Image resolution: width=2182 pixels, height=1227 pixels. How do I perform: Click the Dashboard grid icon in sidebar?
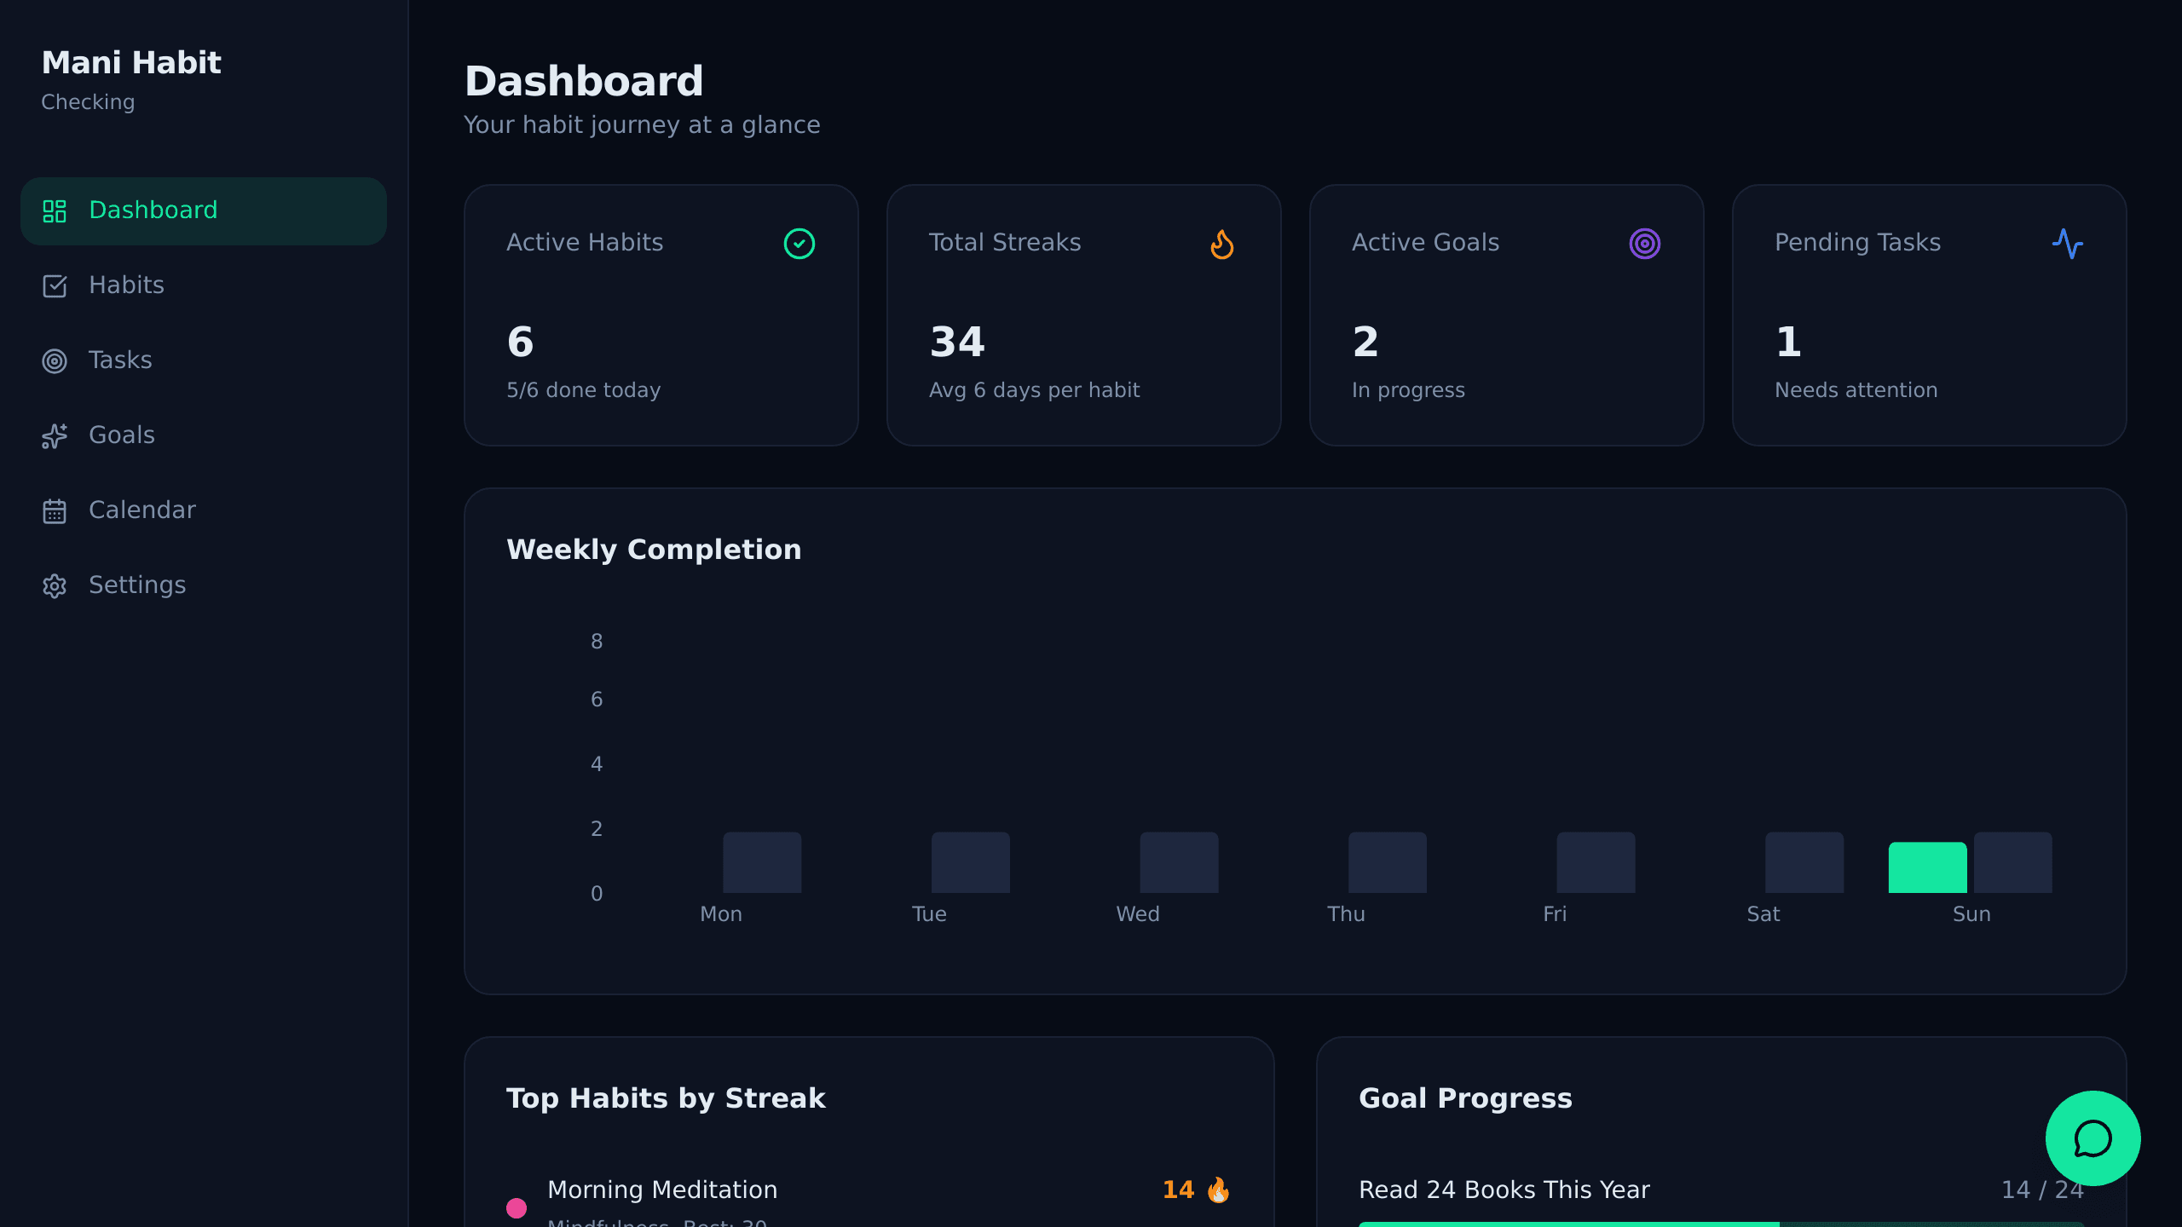click(55, 211)
